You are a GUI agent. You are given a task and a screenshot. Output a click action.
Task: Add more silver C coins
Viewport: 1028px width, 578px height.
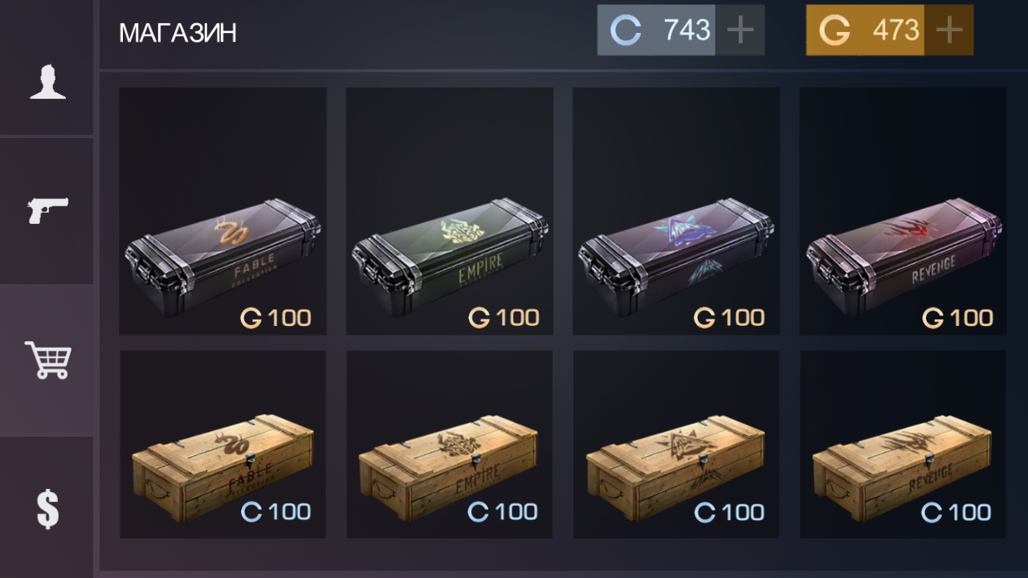coord(740,31)
